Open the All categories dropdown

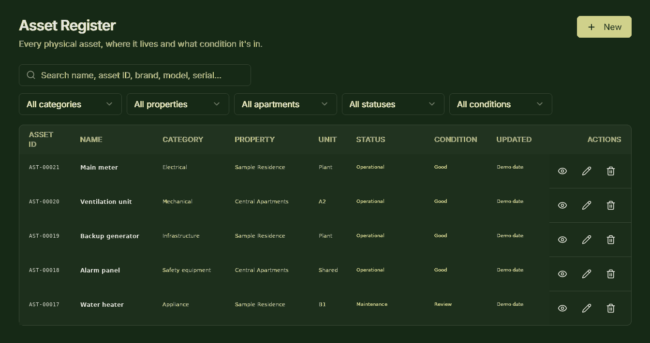tap(70, 104)
